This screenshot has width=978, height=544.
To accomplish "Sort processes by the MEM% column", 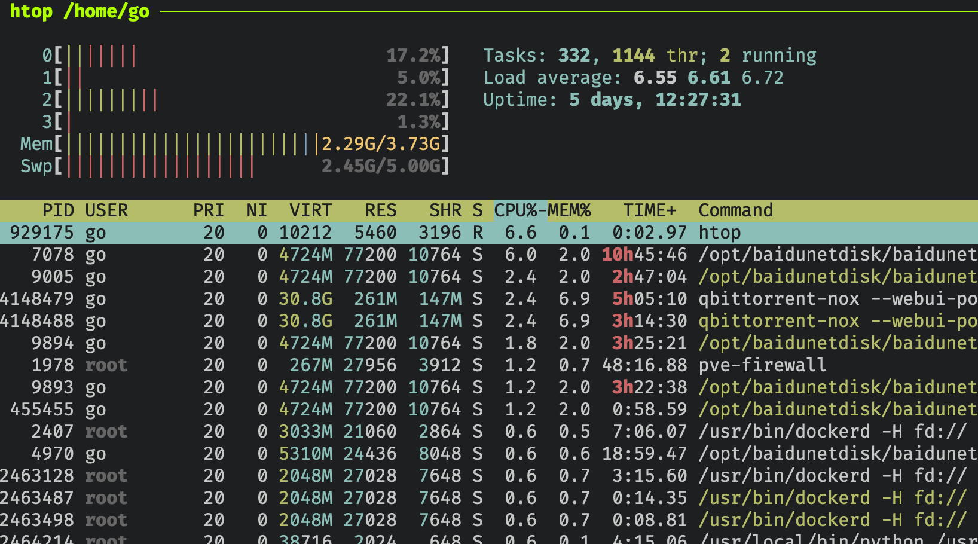I will pyautogui.click(x=569, y=210).
